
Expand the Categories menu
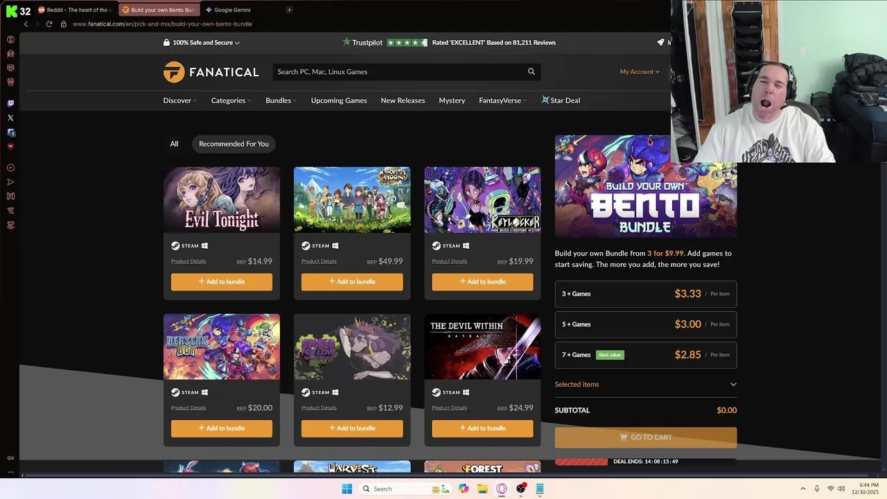231,100
